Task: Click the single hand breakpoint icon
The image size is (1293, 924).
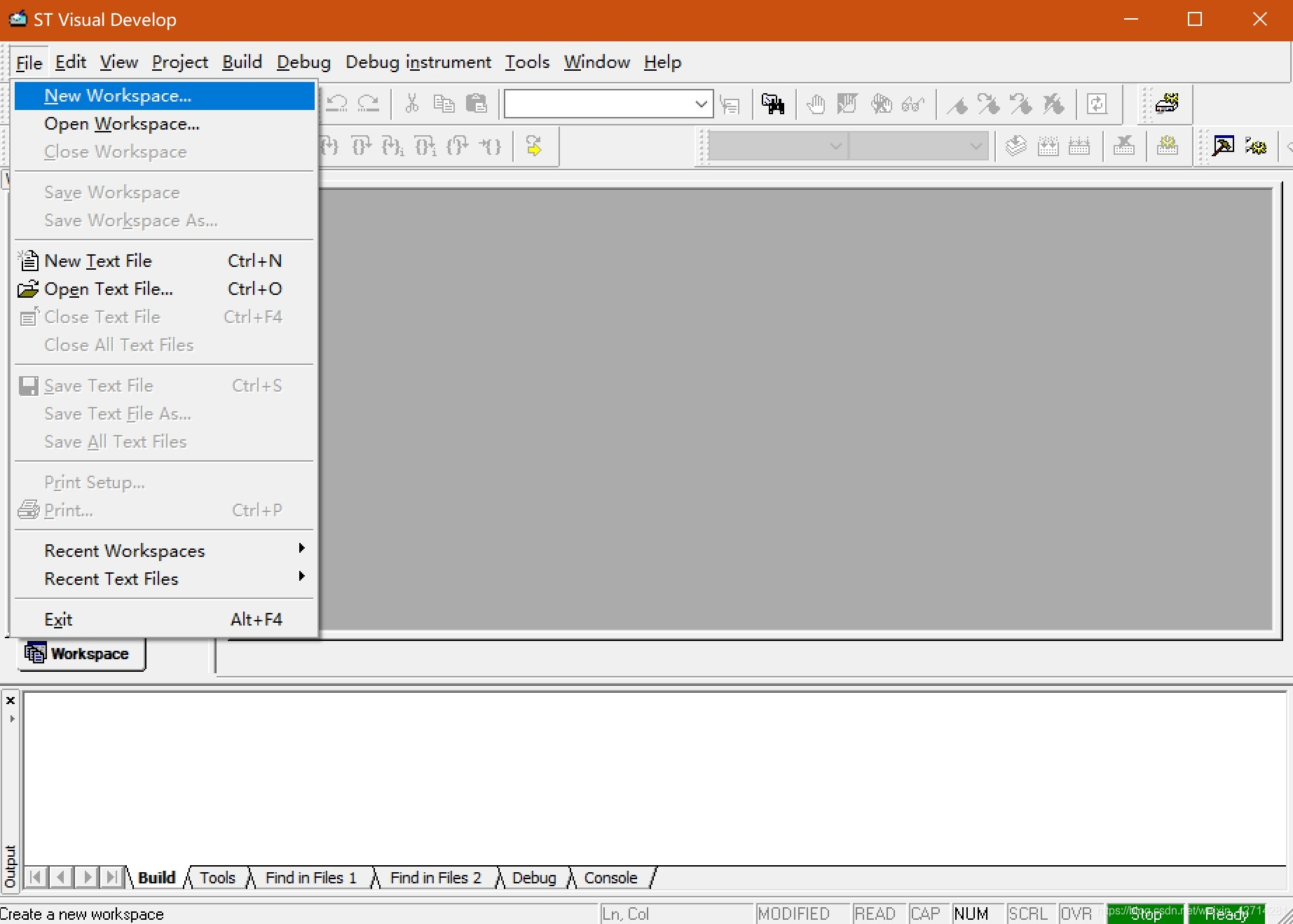Action: (x=816, y=104)
